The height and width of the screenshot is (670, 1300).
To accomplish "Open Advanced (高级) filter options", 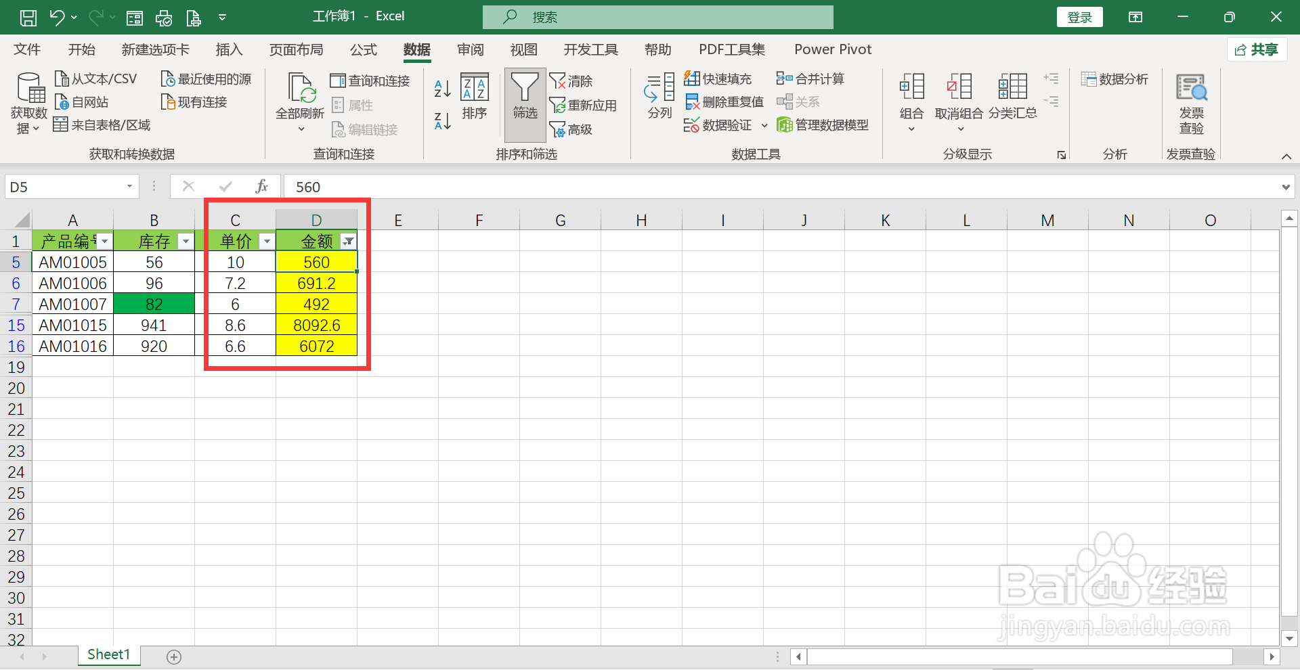I will (x=571, y=129).
